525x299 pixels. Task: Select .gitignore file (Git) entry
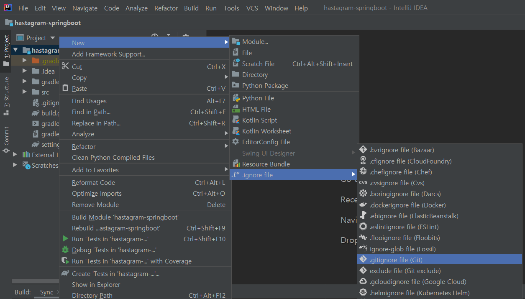[440, 260]
